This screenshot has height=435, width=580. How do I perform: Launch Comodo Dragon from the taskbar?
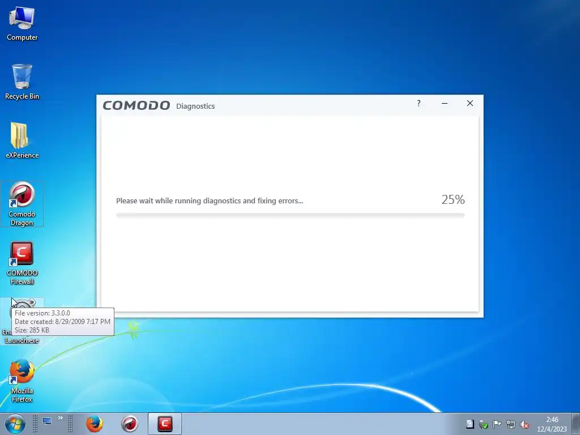point(130,424)
